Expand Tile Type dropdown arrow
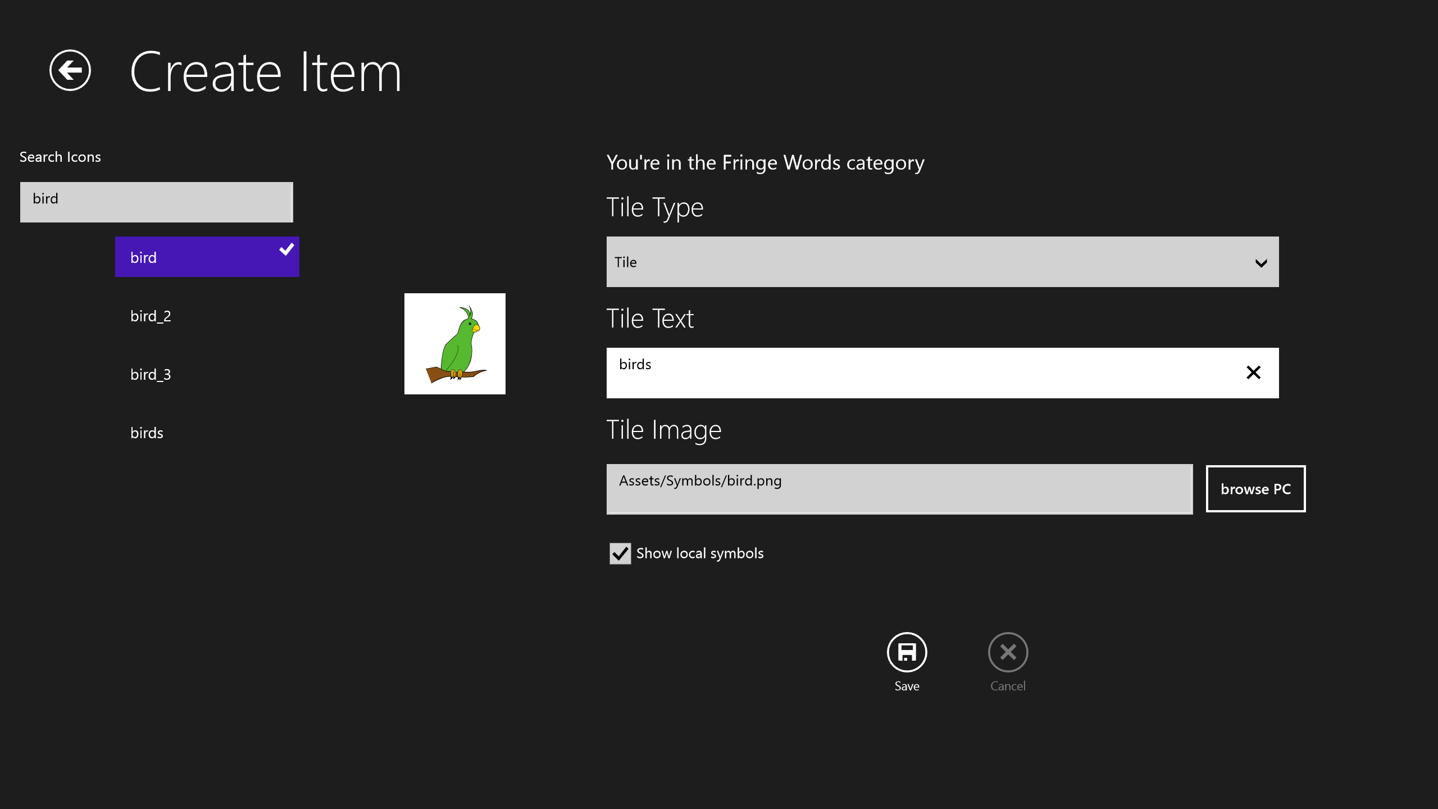1438x809 pixels. click(1260, 262)
